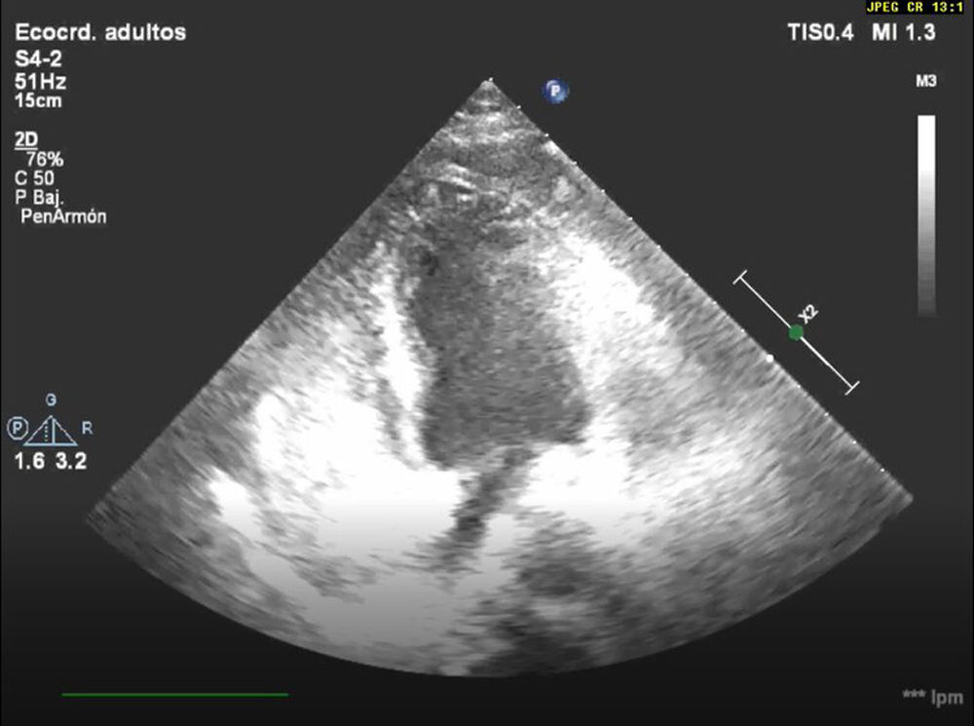
Task: Click the X2 zoom label
Action: click(x=807, y=314)
